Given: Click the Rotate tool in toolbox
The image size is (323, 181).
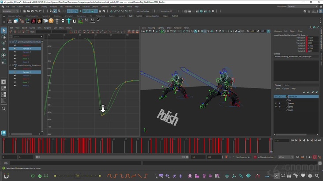Looking at the screenshot, I should pyautogui.click(x=4, y=55).
